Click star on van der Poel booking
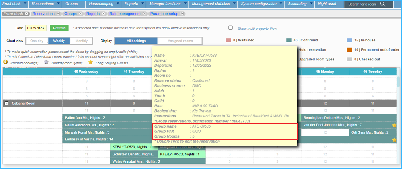The width and height of the screenshot is (402, 169). click(x=394, y=125)
